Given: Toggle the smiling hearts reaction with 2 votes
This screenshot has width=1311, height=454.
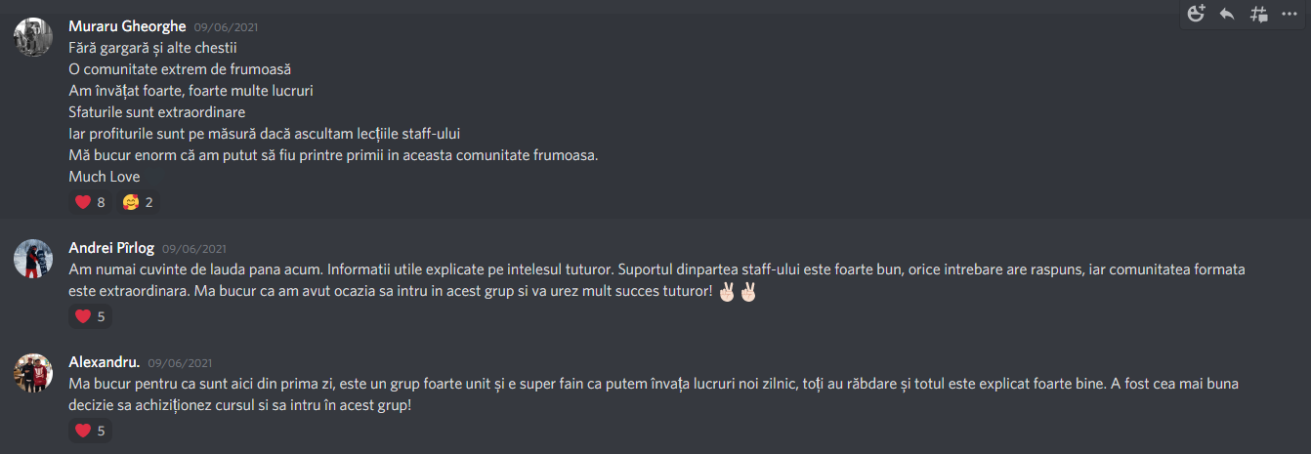Looking at the screenshot, I should [138, 202].
